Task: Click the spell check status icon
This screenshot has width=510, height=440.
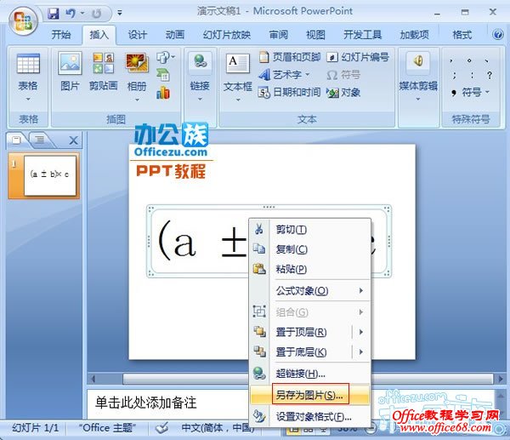Action: pyautogui.click(x=162, y=427)
